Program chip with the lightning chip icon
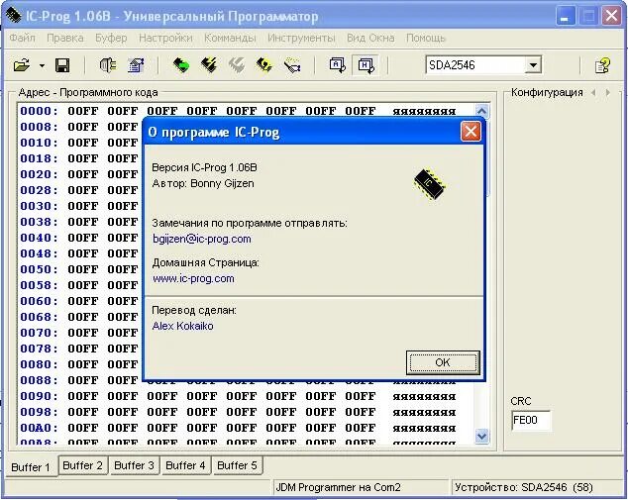The image size is (628, 500). point(209,65)
